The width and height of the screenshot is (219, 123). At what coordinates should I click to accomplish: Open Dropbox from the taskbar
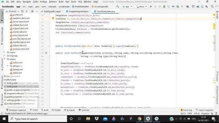[x=96, y=119]
